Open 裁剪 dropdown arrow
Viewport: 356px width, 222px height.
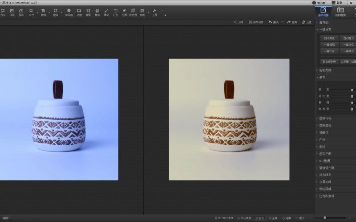click(x=49, y=12)
